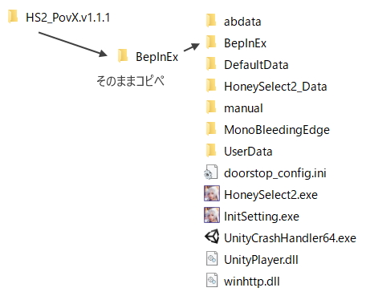This screenshot has width=366, height=304.
Task: Select the abdata folder icon
Action: coord(211,20)
